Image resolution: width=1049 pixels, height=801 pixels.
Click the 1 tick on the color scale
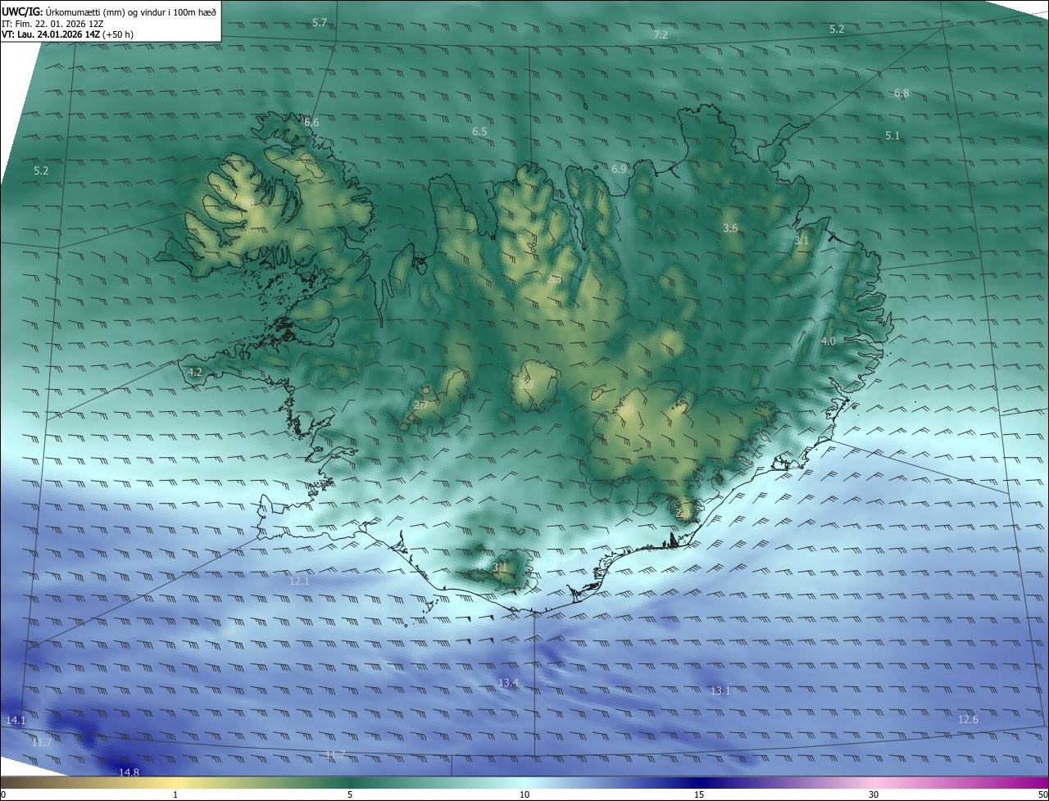(x=175, y=794)
